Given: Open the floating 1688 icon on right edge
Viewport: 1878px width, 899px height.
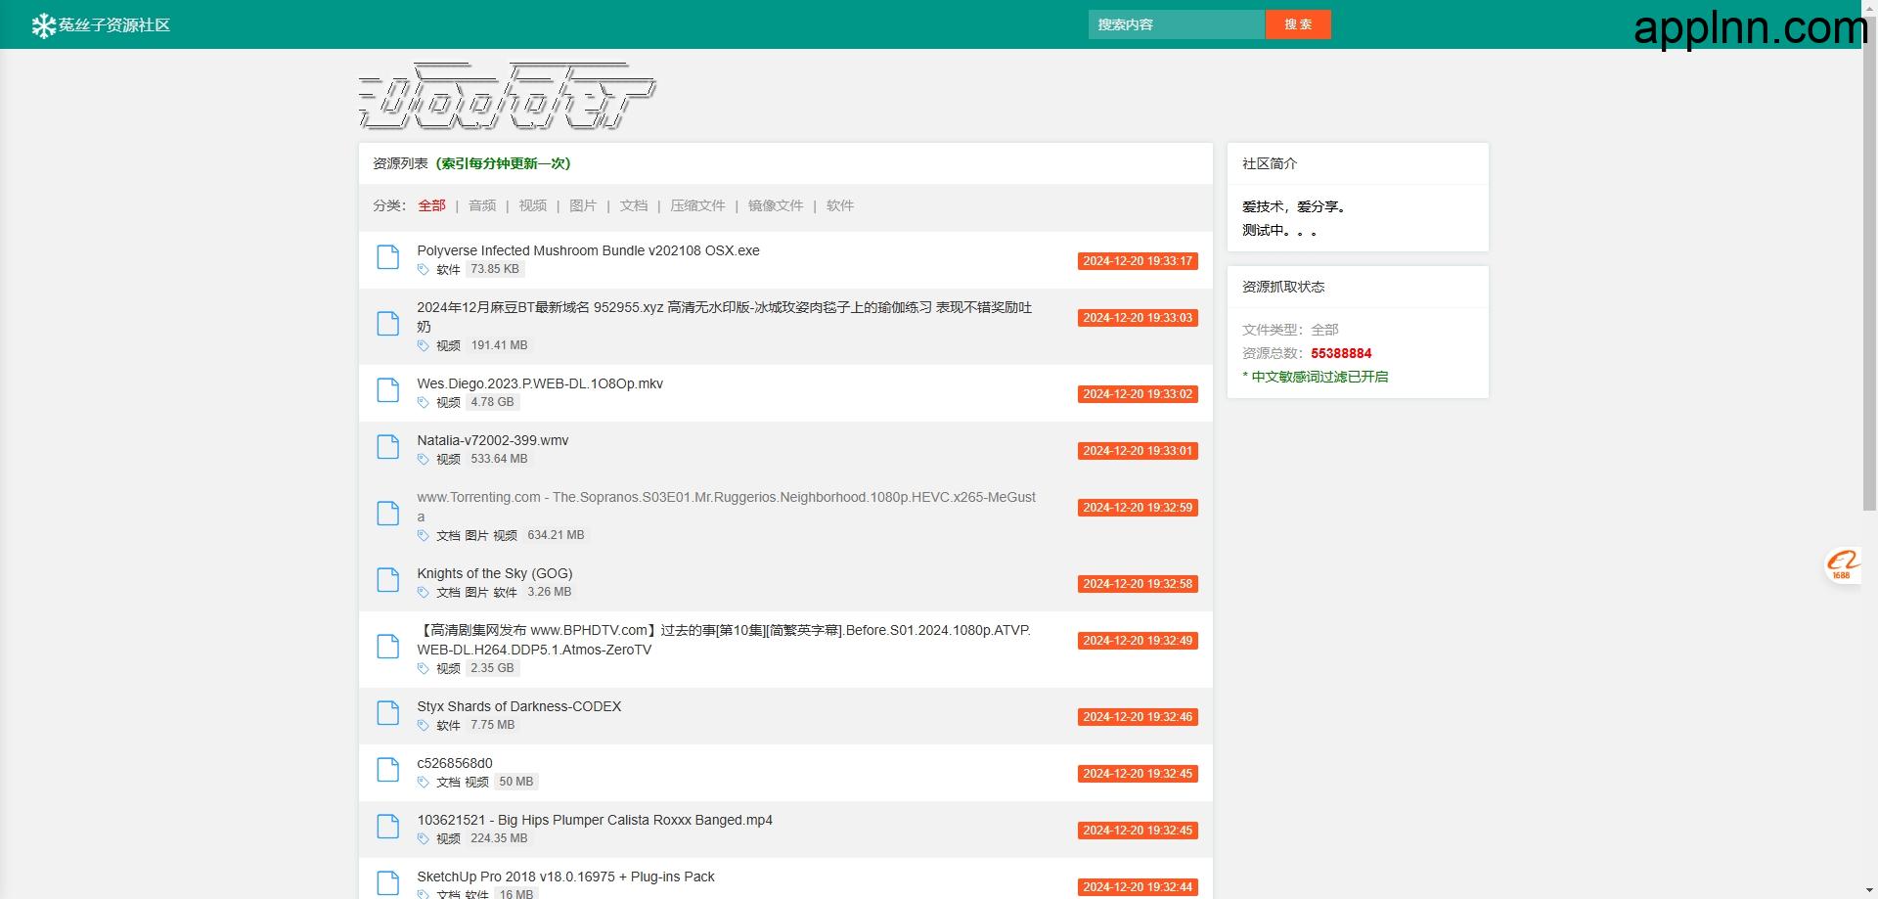Looking at the screenshot, I should (1842, 564).
